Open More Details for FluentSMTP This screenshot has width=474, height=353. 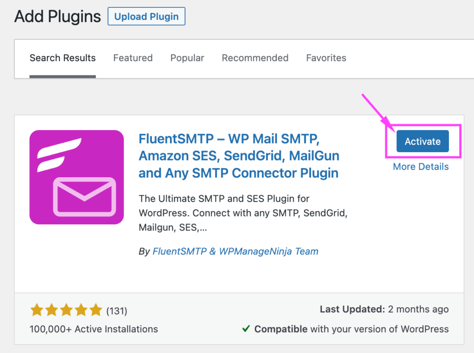click(420, 167)
